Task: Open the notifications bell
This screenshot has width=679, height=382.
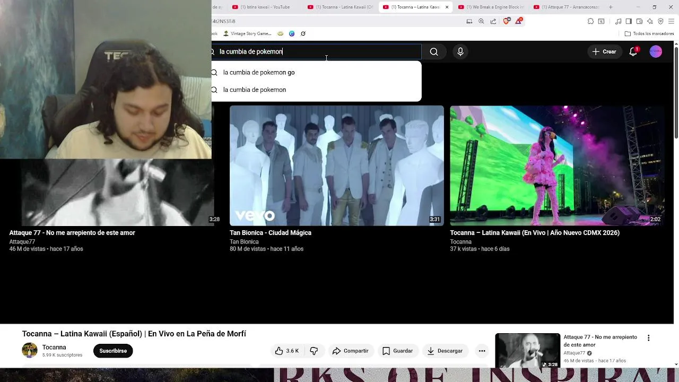Action: tap(633, 51)
